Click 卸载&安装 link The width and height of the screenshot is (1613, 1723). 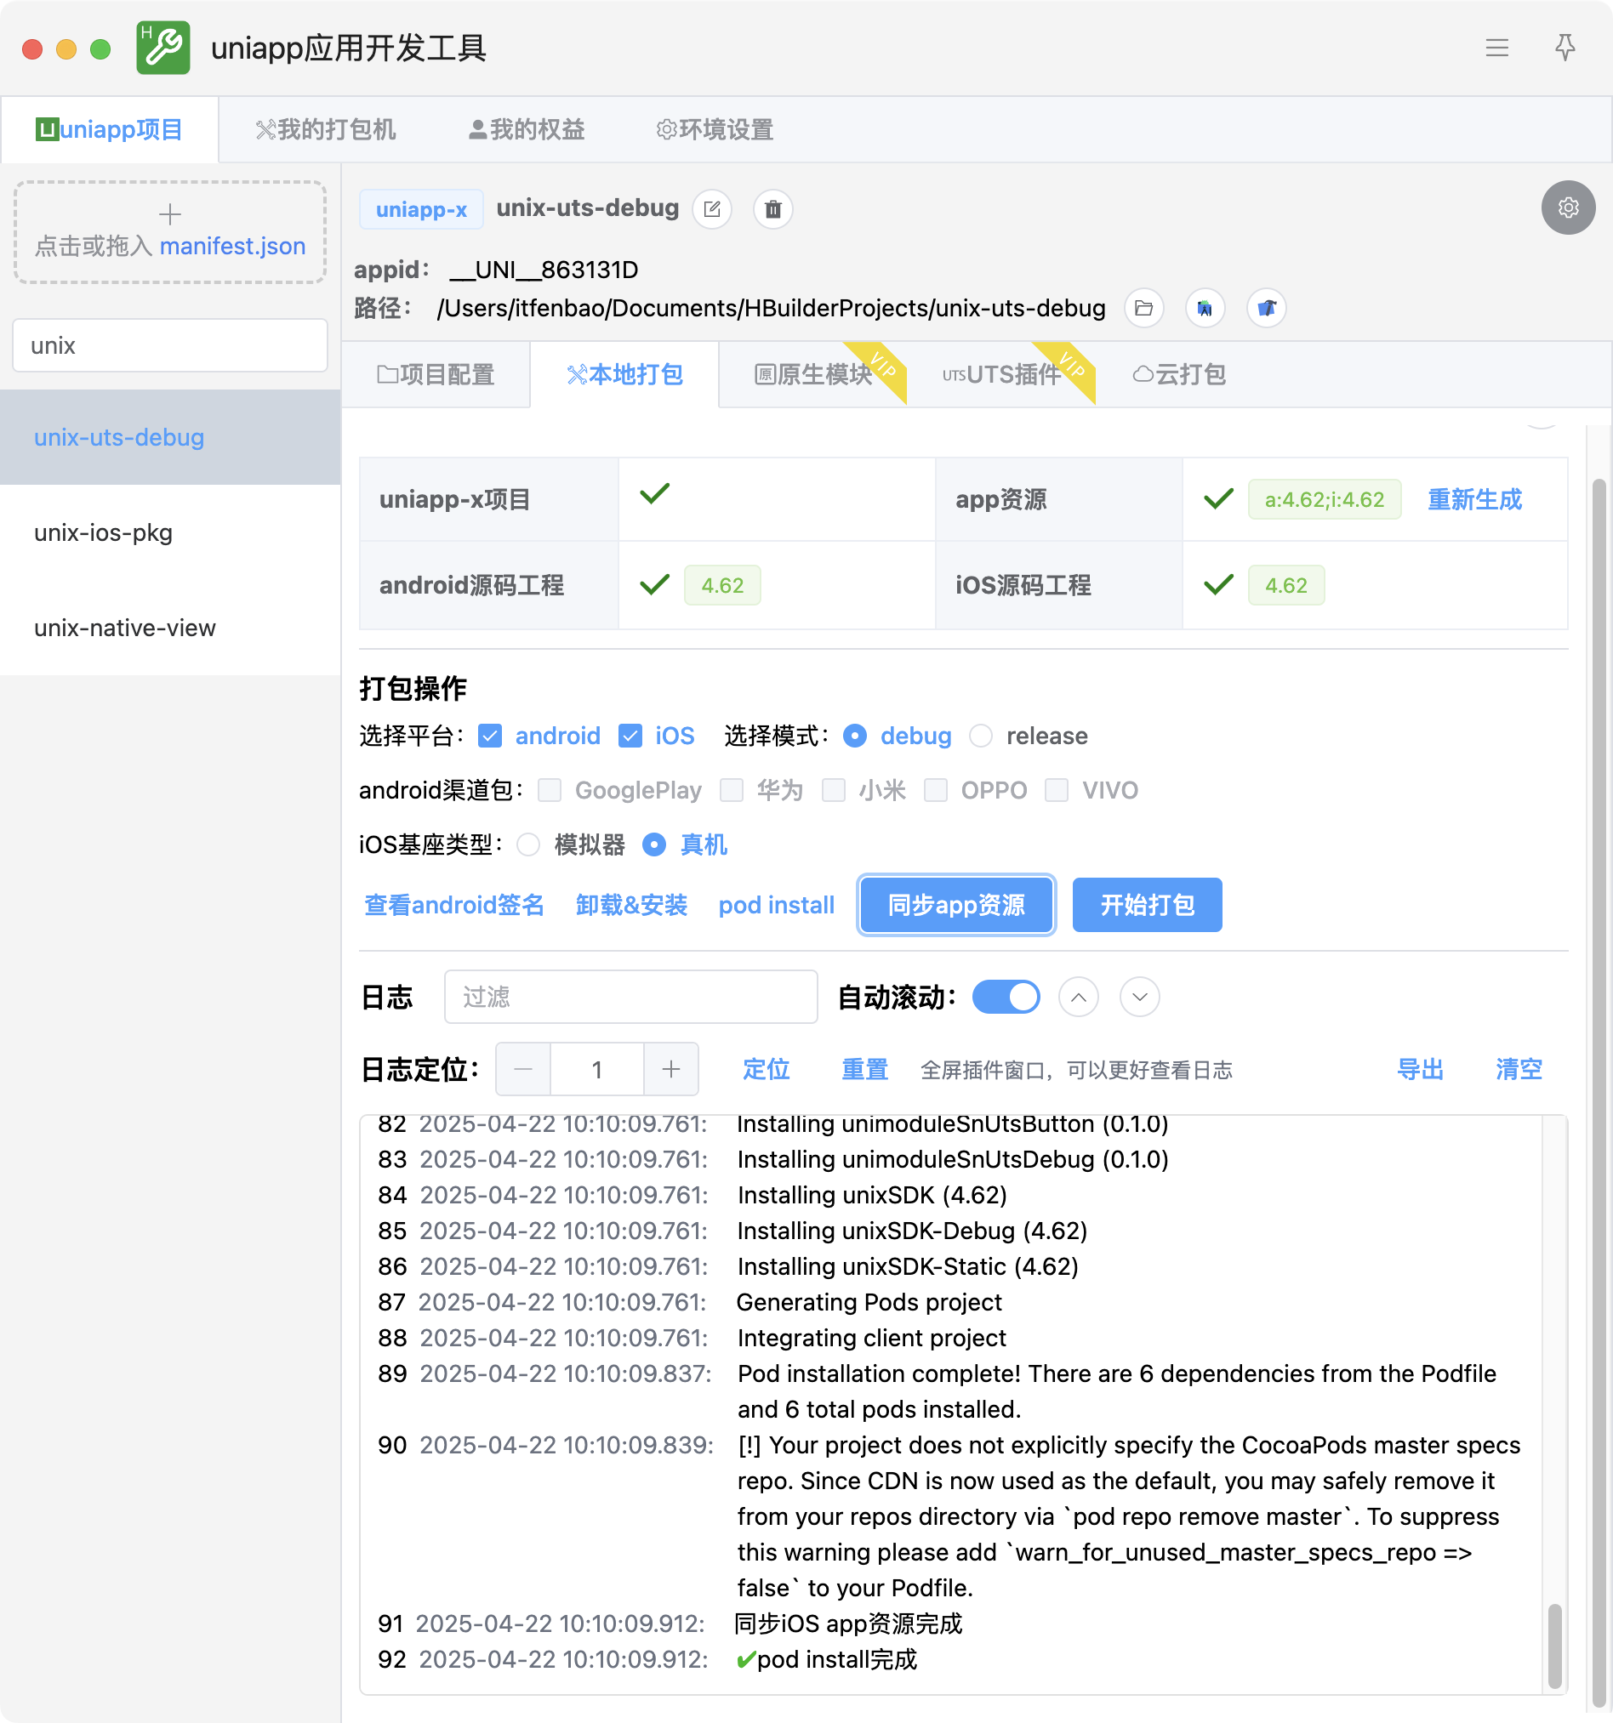point(631,905)
